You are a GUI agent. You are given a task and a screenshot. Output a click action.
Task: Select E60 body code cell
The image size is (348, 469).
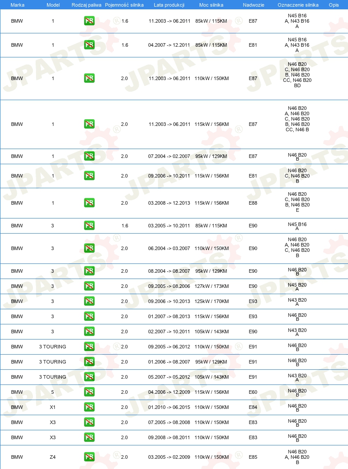[253, 392]
